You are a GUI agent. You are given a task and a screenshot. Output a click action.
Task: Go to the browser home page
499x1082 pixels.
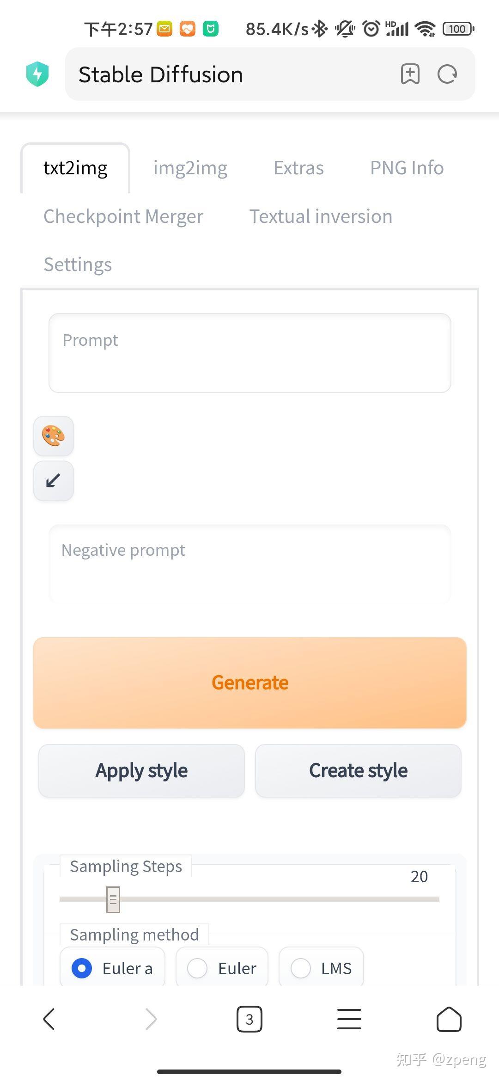pos(449,1019)
